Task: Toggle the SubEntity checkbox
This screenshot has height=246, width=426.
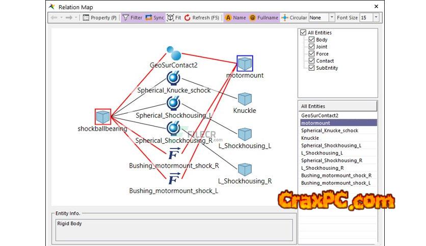Action: pos(312,68)
